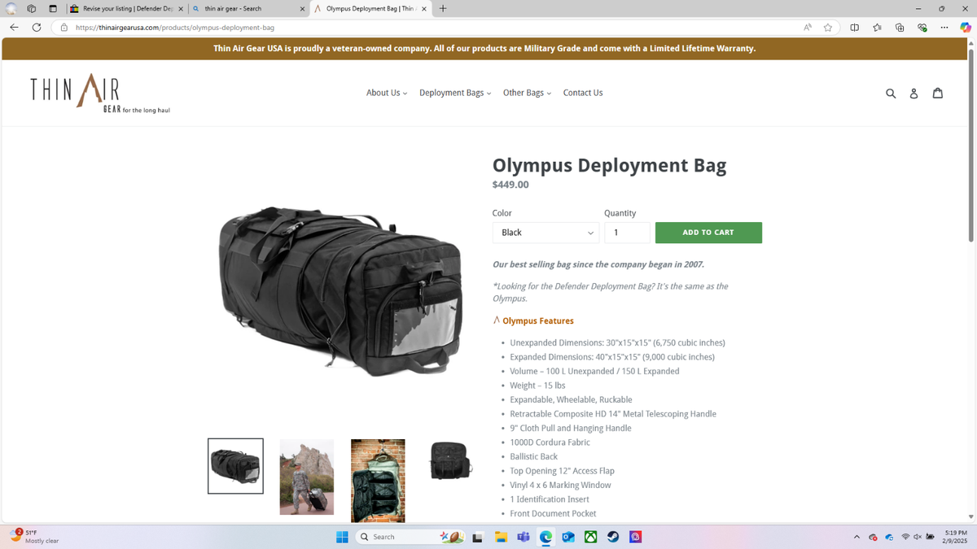
Task: Close the Olympus Deployment Bag tab
Action: pyautogui.click(x=423, y=9)
